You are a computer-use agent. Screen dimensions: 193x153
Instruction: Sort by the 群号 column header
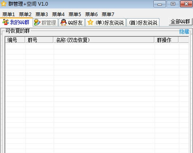pyautogui.click(x=39, y=40)
